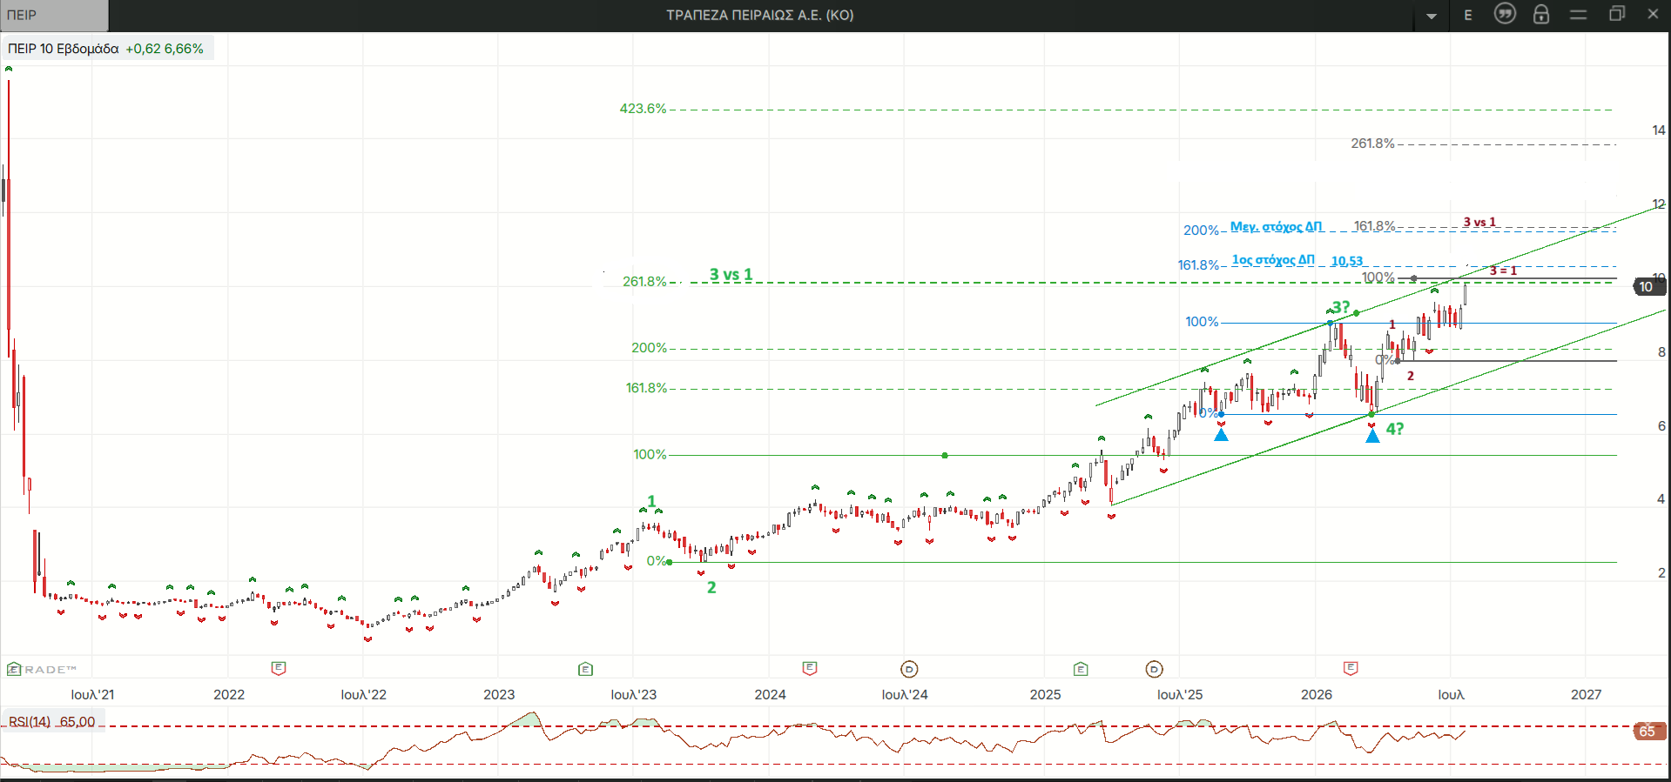Screen dimensions: 1671x782
Task: Click the red E event marker after 2026
Action: [1351, 668]
